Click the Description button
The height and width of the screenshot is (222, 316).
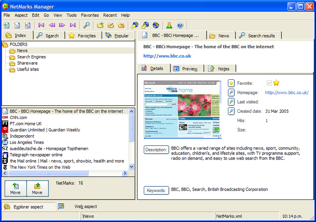tap(156, 150)
